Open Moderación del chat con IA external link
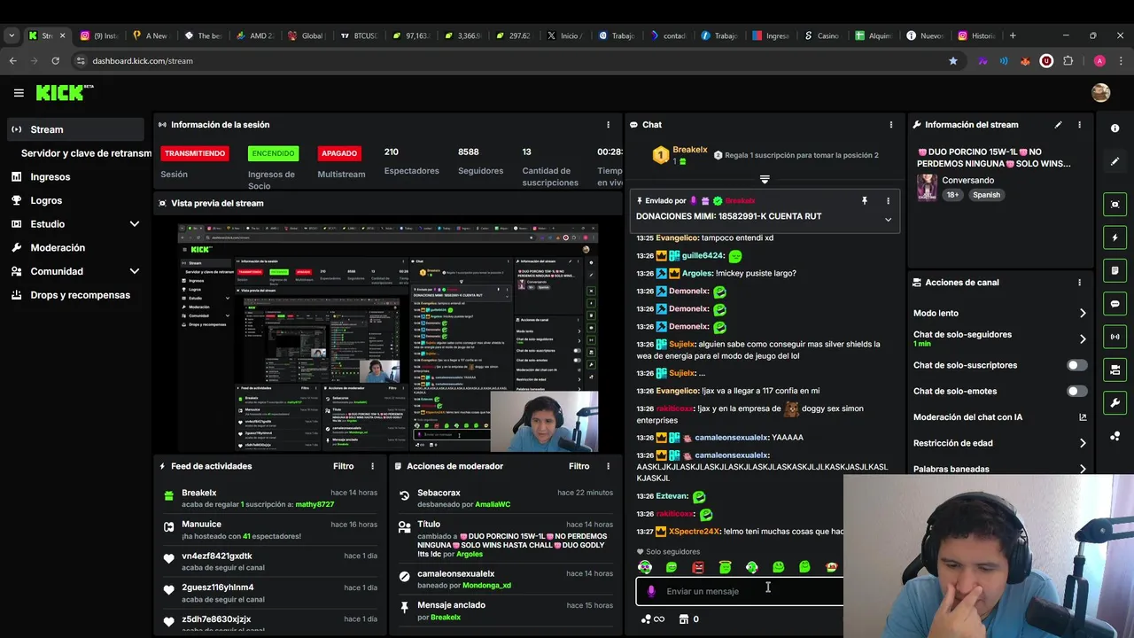 pos(1083,417)
